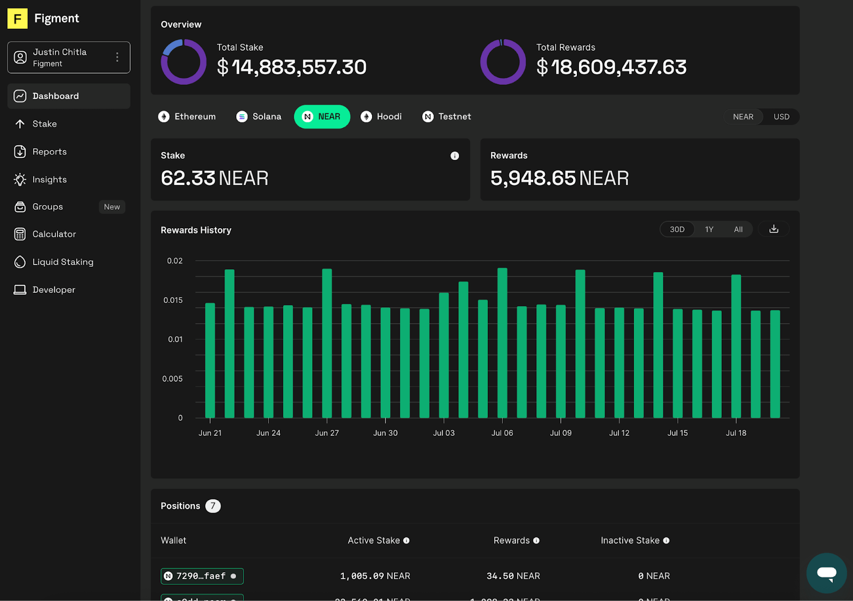
Task: Set rewards history range to 1Y
Action: [709, 229]
